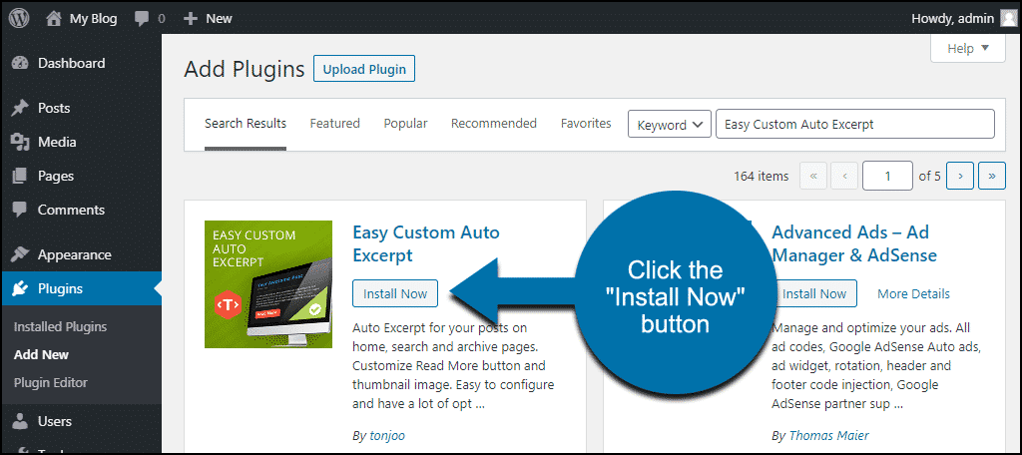Open the Keyword search type dropdown

[670, 125]
